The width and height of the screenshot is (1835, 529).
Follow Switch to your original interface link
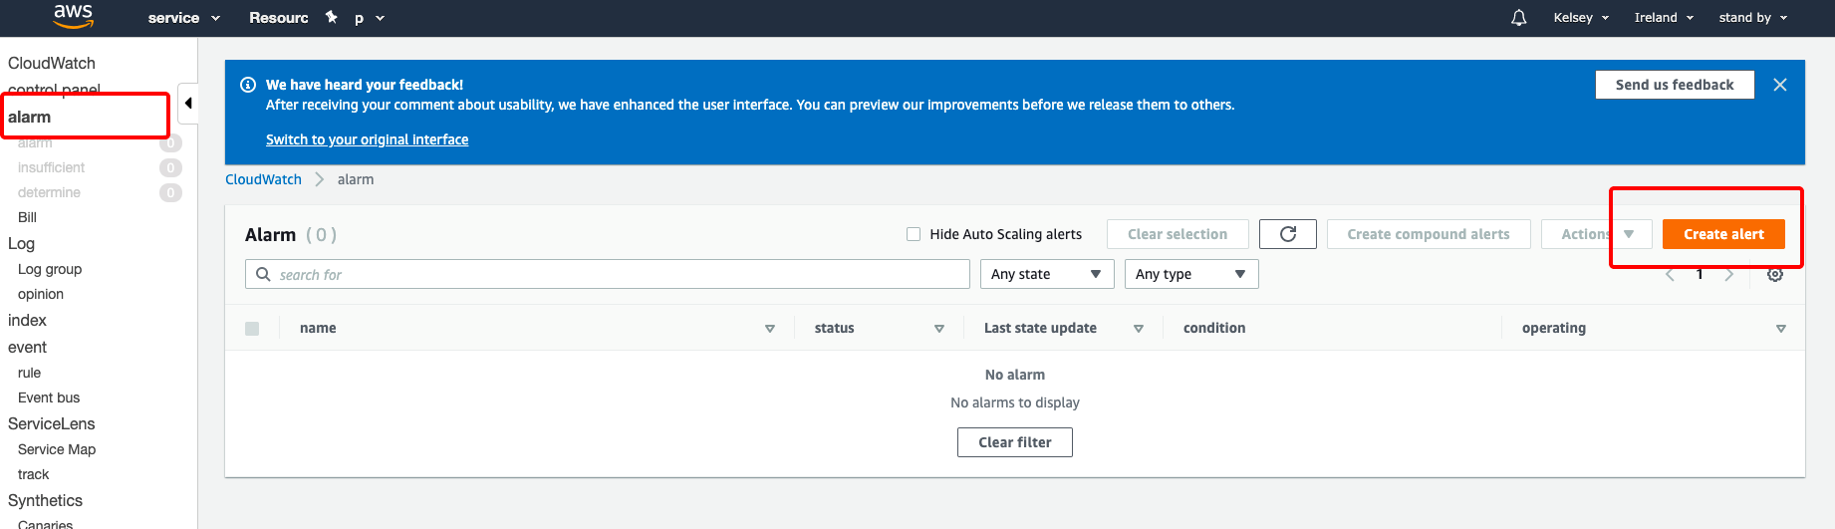point(367,139)
